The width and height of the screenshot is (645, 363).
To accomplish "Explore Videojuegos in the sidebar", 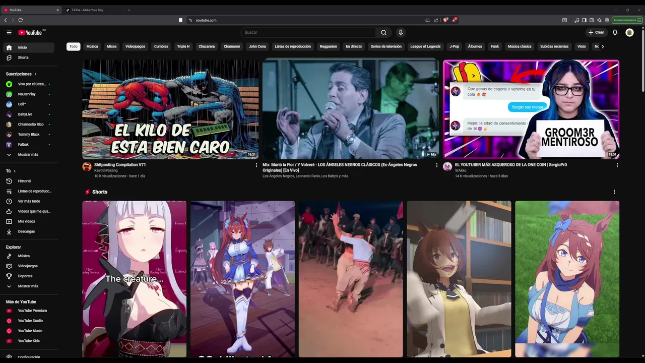I will [x=28, y=266].
